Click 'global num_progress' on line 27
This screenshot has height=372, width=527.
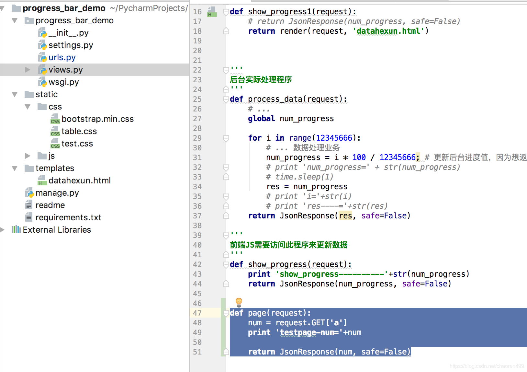[x=291, y=119]
